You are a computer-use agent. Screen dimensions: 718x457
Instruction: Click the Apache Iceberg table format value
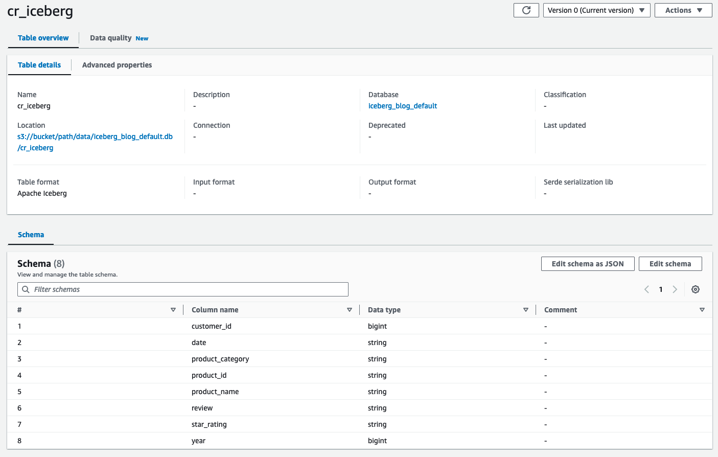pos(42,193)
